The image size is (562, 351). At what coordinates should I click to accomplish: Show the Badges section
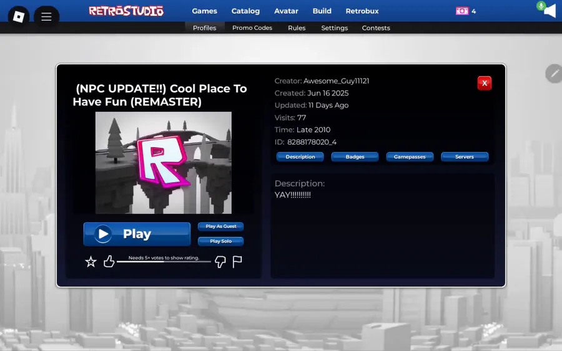pos(355,156)
